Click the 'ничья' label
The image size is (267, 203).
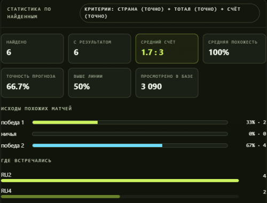pos(9,134)
